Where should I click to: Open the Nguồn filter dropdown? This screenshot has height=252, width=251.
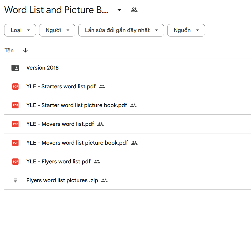click(x=186, y=30)
